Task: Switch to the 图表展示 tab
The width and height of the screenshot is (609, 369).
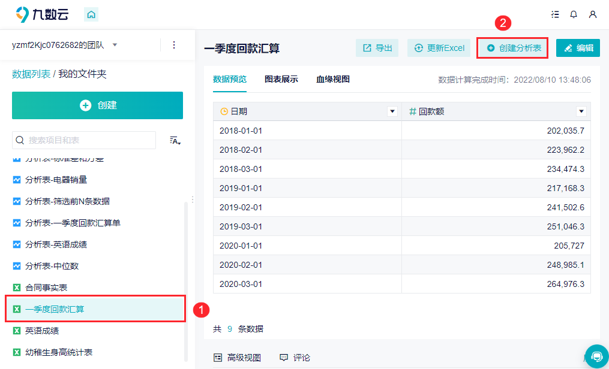Action: [x=281, y=80]
